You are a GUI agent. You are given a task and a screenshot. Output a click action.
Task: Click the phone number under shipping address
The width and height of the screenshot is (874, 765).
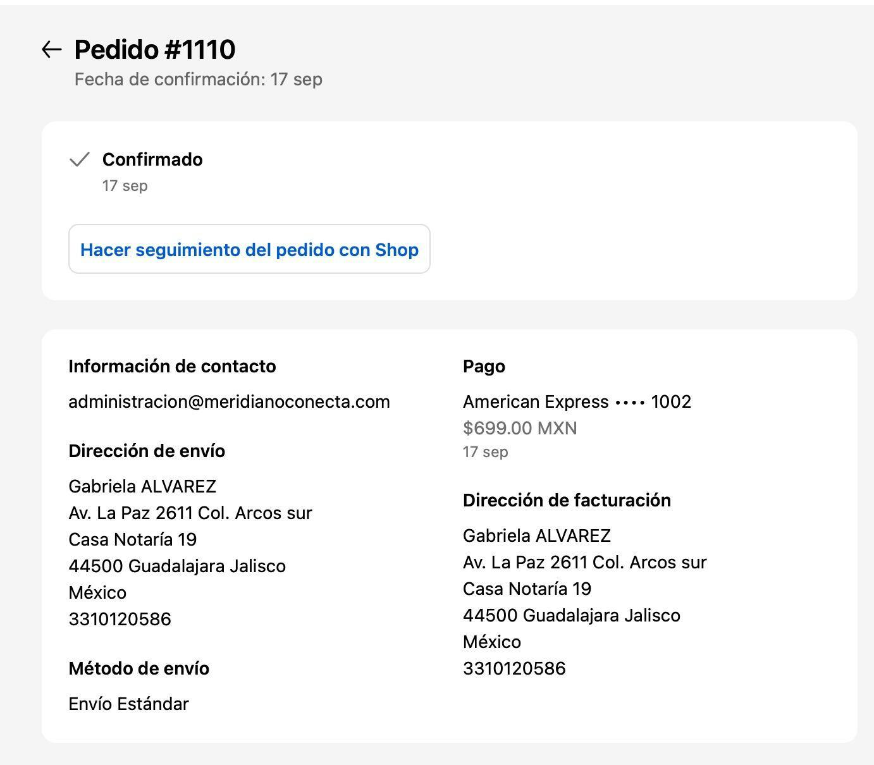(120, 619)
